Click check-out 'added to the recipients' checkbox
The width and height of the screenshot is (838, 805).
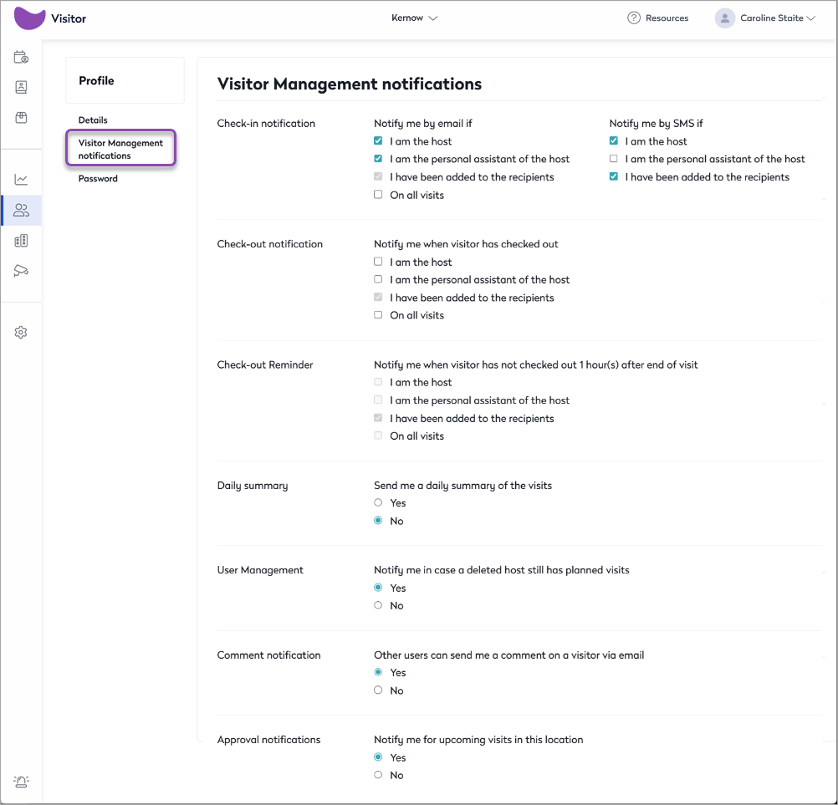pyautogui.click(x=378, y=297)
